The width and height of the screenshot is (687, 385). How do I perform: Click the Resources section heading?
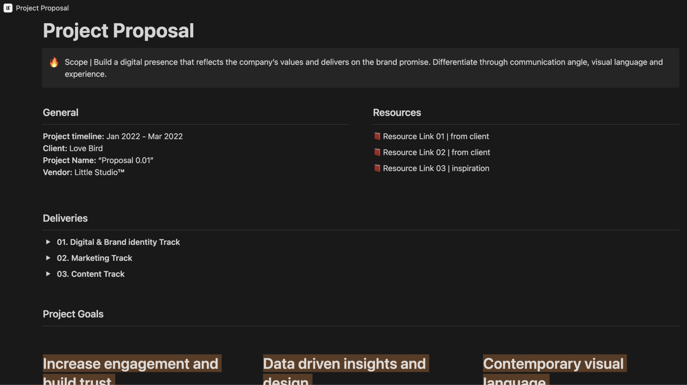tap(397, 112)
